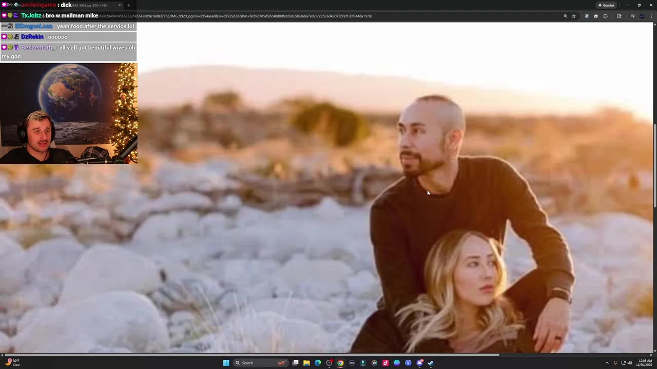Bookmark this page with the star icon
Viewport: 657px width, 369px height.
(x=574, y=16)
